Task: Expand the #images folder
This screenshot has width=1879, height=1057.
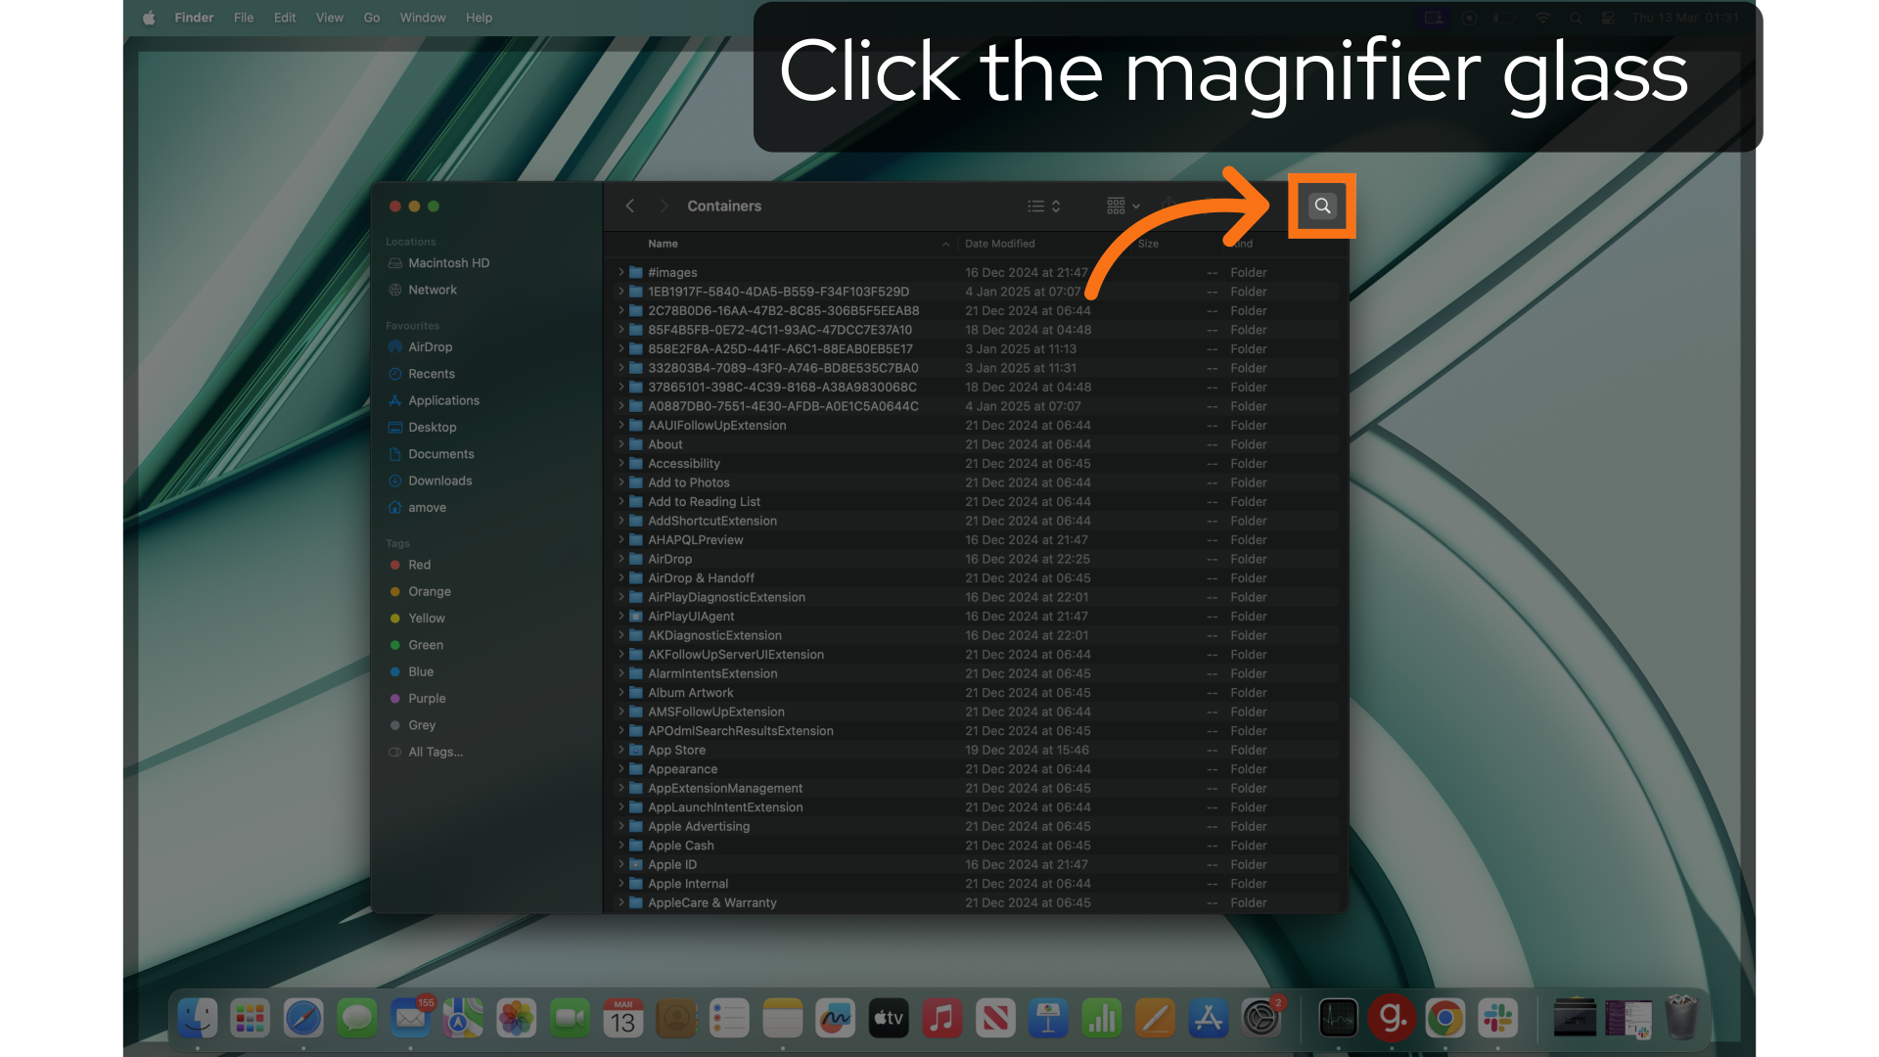Action: click(620, 272)
